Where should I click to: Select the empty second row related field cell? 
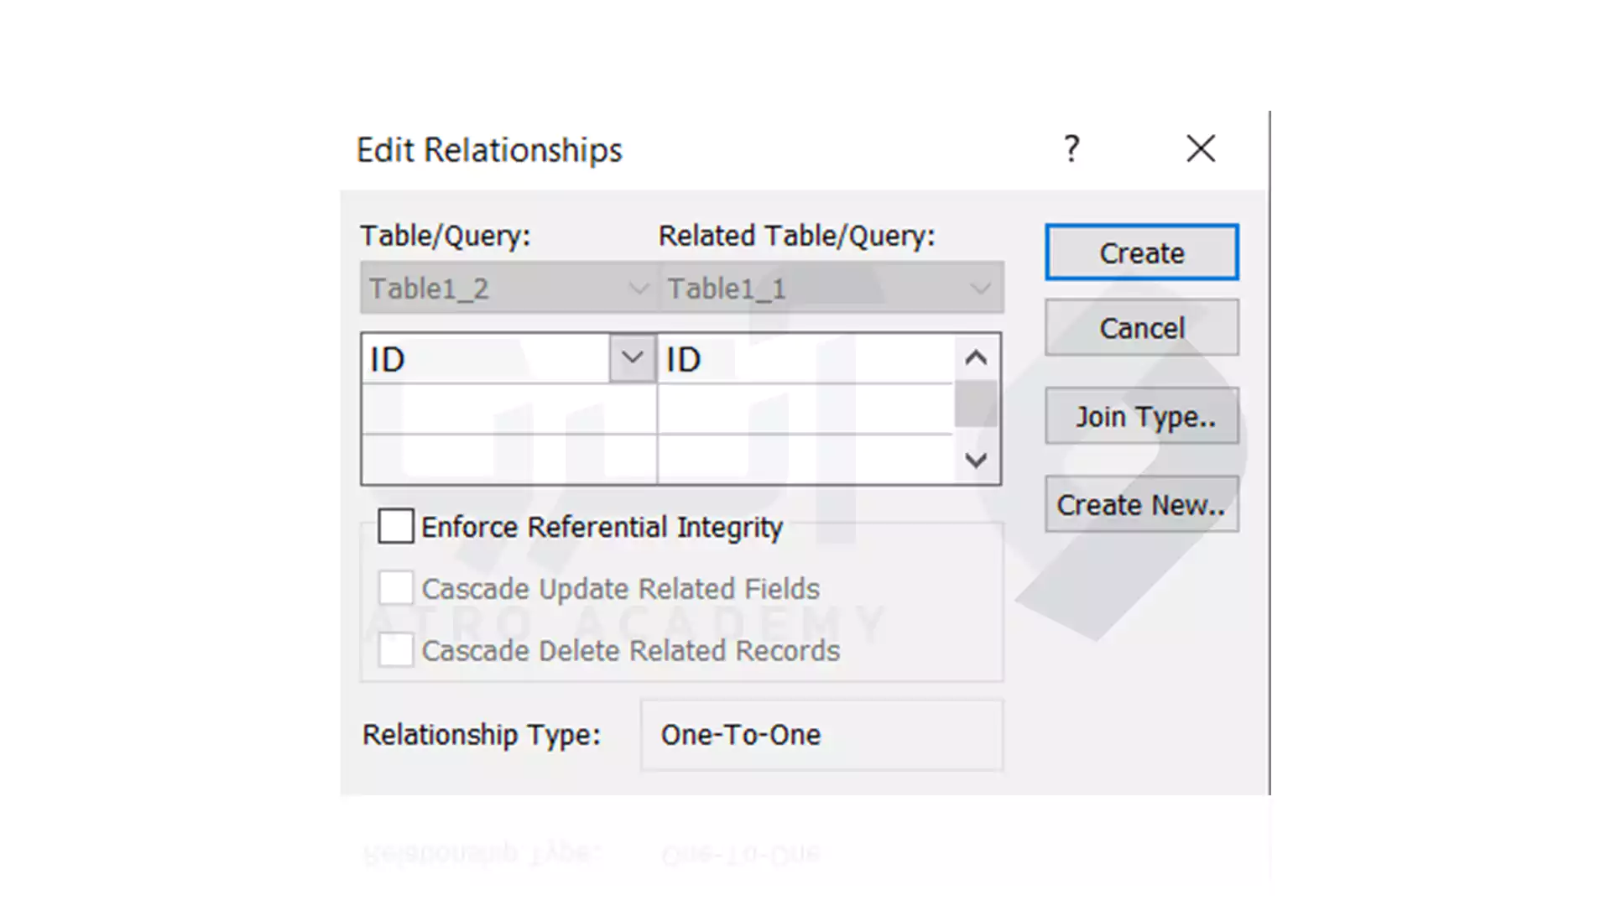point(805,409)
